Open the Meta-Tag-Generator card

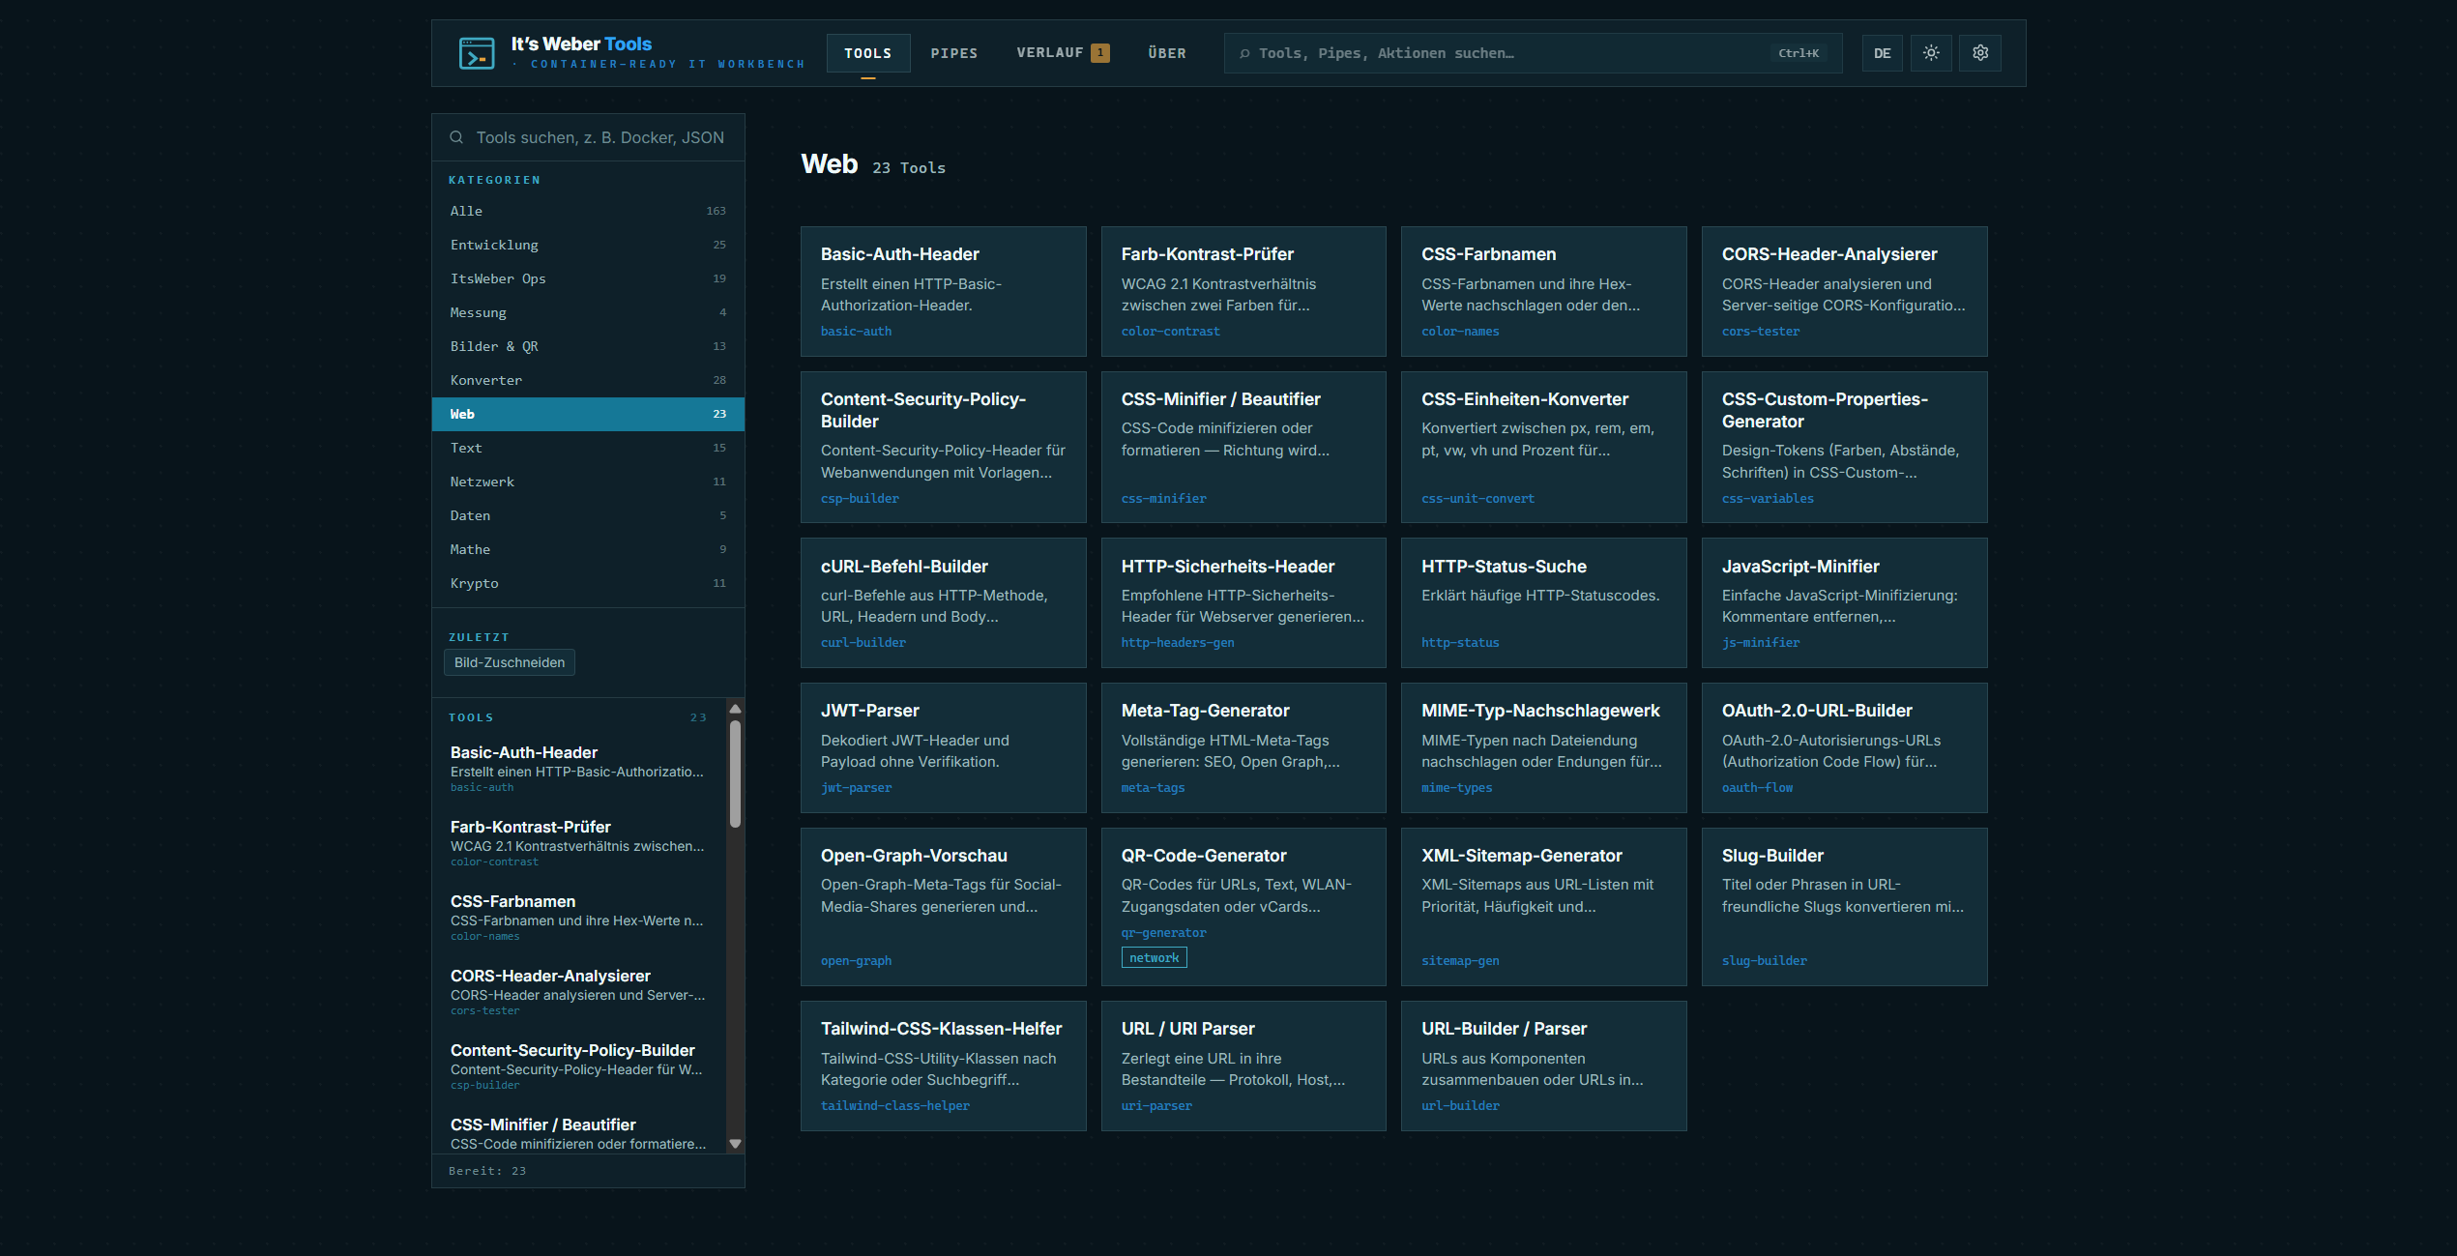point(1243,747)
